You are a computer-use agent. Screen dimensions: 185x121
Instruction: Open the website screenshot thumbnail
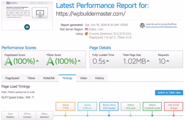(27, 16)
